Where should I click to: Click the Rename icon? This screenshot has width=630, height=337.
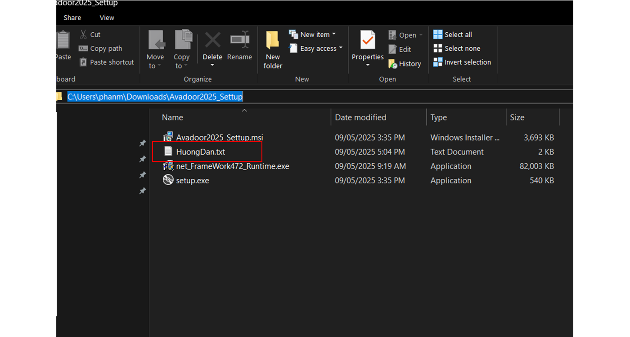click(240, 40)
